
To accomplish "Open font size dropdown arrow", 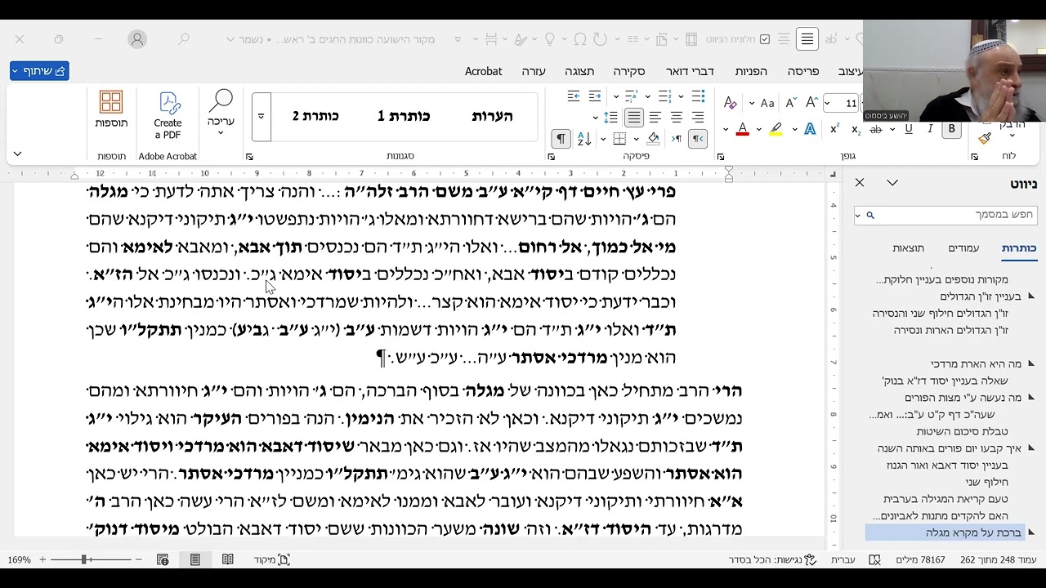I will coord(828,103).
